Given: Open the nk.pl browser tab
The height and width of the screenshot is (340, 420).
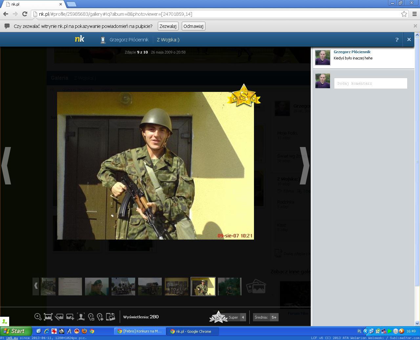Looking at the screenshot, I should (33, 4).
